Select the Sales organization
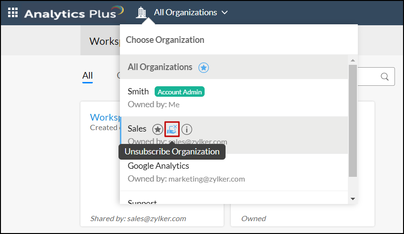Image resolution: width=404 pixels, height=234 pixels. pos(234,135)
